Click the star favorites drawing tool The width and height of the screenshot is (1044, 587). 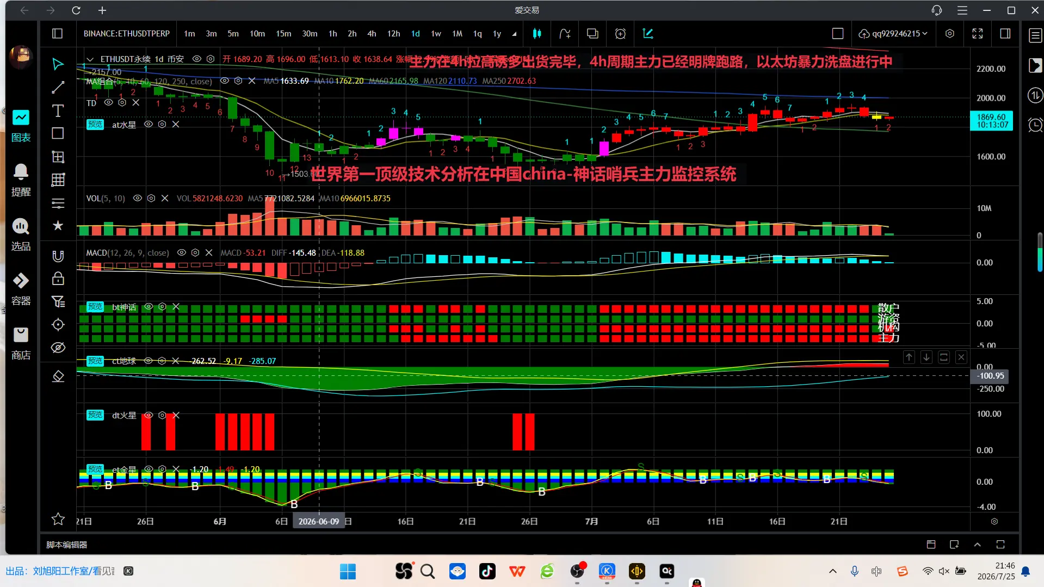pyautogui.click(x=58, y=226)
